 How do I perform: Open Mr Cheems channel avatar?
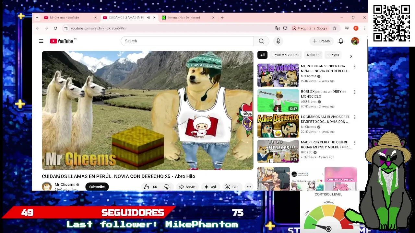[47, 186]
